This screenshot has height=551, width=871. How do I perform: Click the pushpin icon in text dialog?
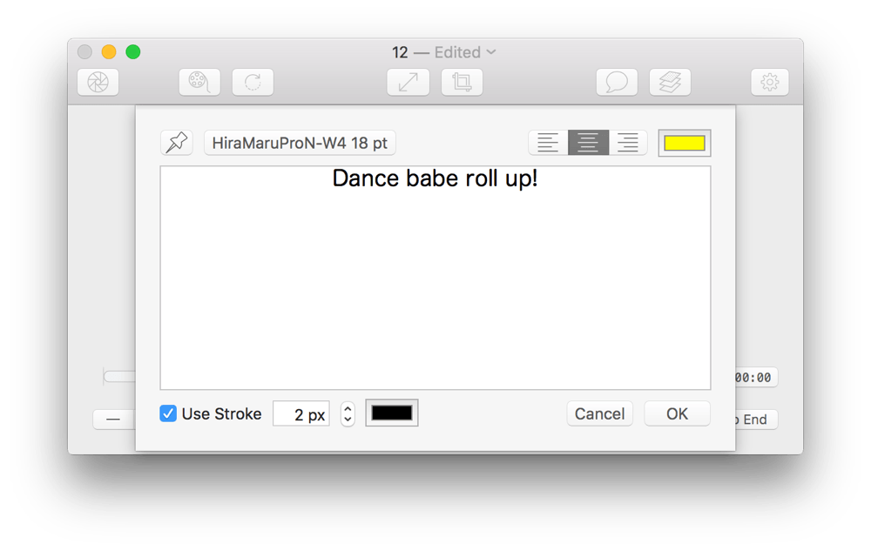(177, 143)
